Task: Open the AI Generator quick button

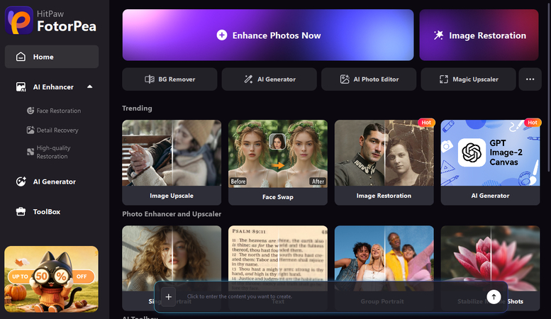Action: tap(269, 79)
